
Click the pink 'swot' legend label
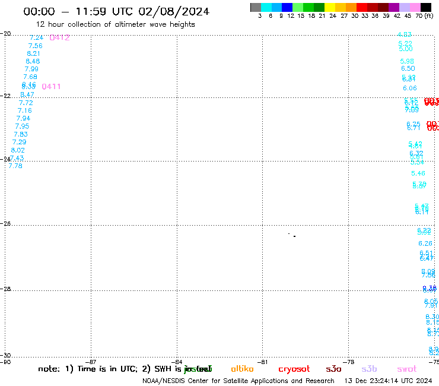pos(407,369)
